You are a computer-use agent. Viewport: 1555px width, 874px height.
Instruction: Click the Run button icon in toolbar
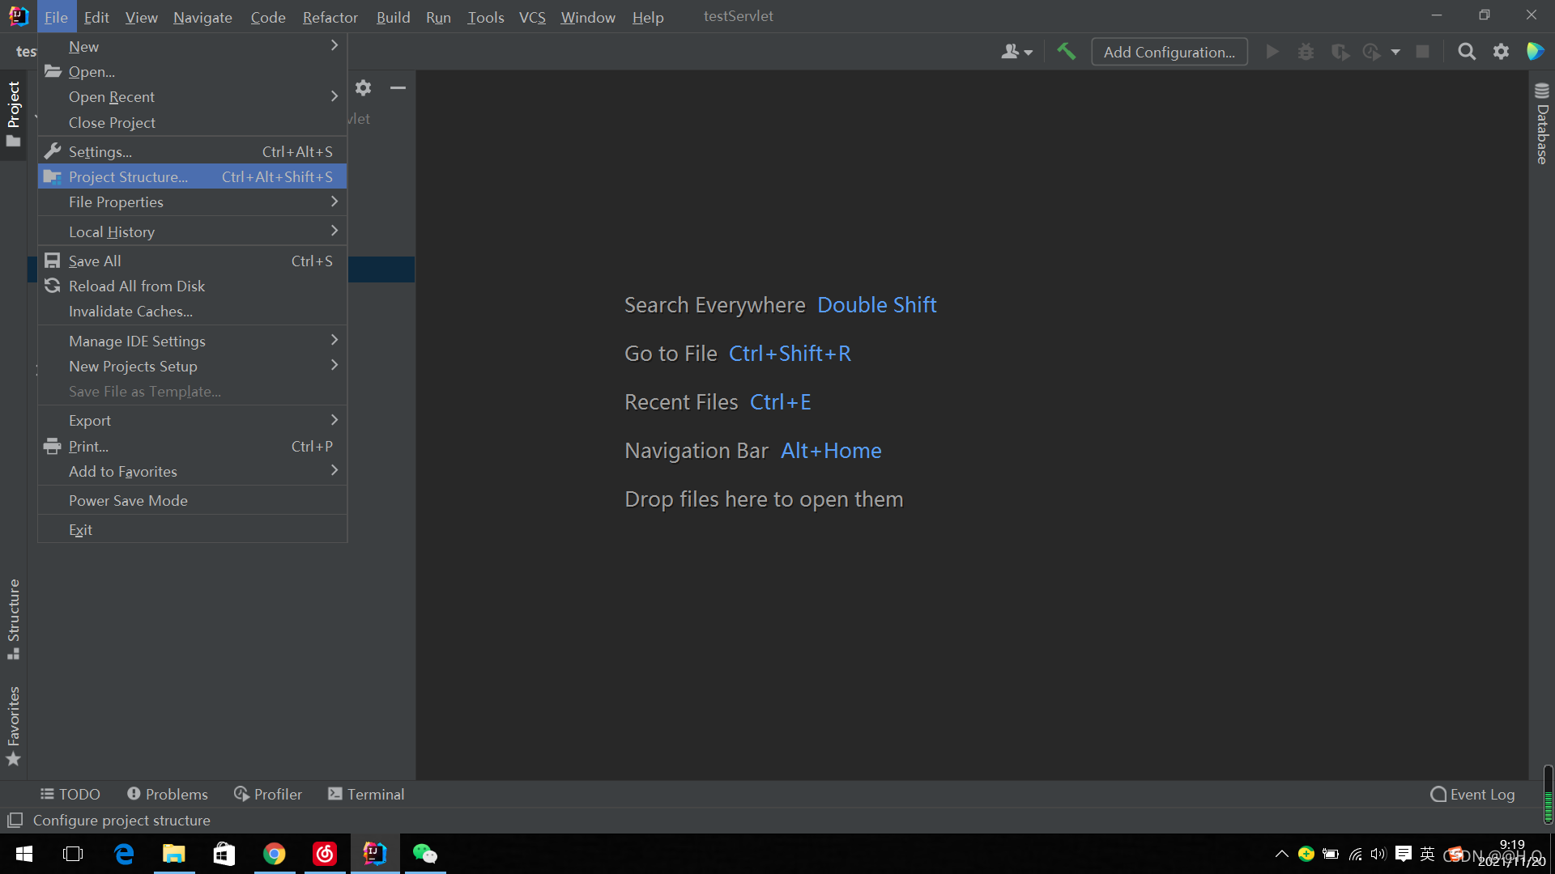tap(1272, 51)
